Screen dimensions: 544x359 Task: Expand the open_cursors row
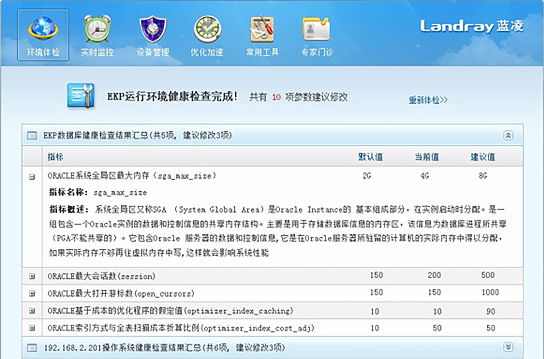32,293
